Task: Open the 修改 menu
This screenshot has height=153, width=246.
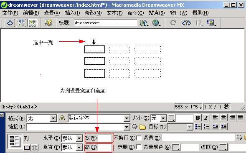Action: tap(94, 13)
